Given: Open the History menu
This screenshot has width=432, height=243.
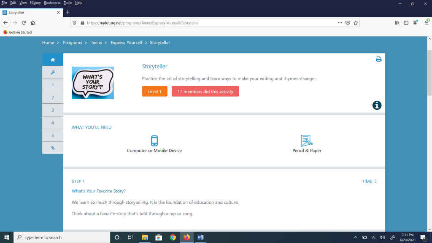Looking at the screenshot, I should pyautogui.click(x=35, y=3).
